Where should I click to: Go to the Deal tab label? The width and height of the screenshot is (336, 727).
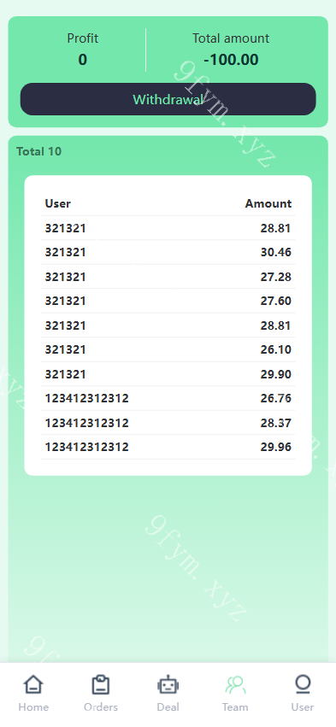click(x=168, y=707)
